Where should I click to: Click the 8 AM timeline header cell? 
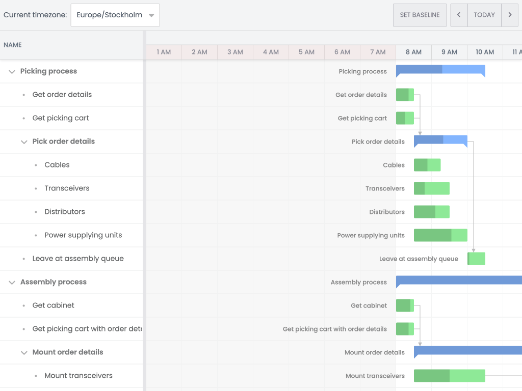(413, 52)
